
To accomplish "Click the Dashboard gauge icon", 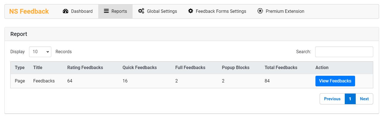I will pyautogui.click(x=66, y=11).
